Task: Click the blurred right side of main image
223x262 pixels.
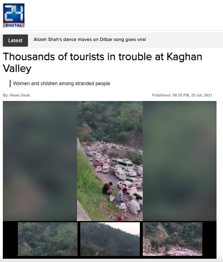Action: coord(180,161)
